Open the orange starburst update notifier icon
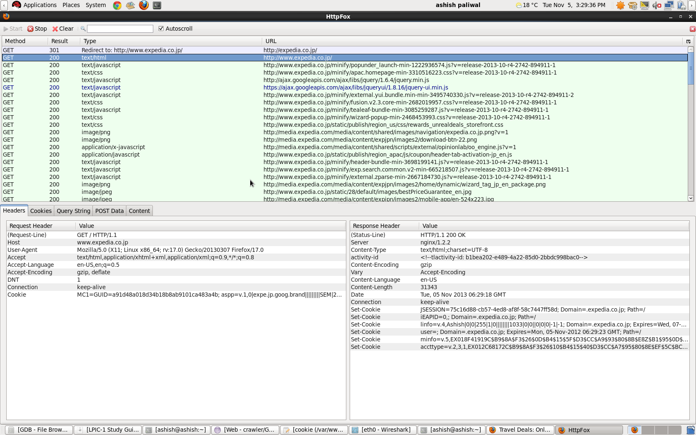Screen dimensions: 696x435 [620, 5]
